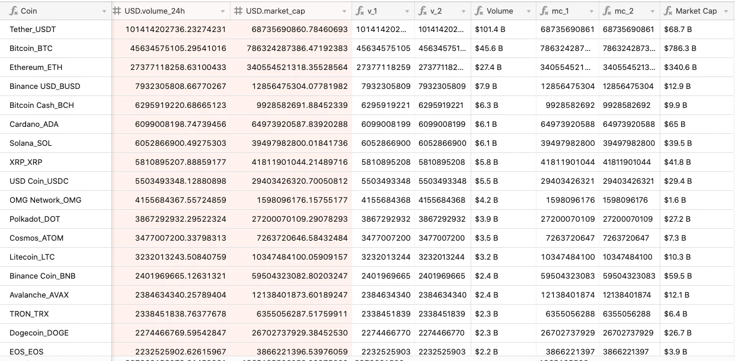This screenshot has height=361, width=735.
Task: Click Market Cap cell showing $26.7 B
Action: [x=697, y=333]
